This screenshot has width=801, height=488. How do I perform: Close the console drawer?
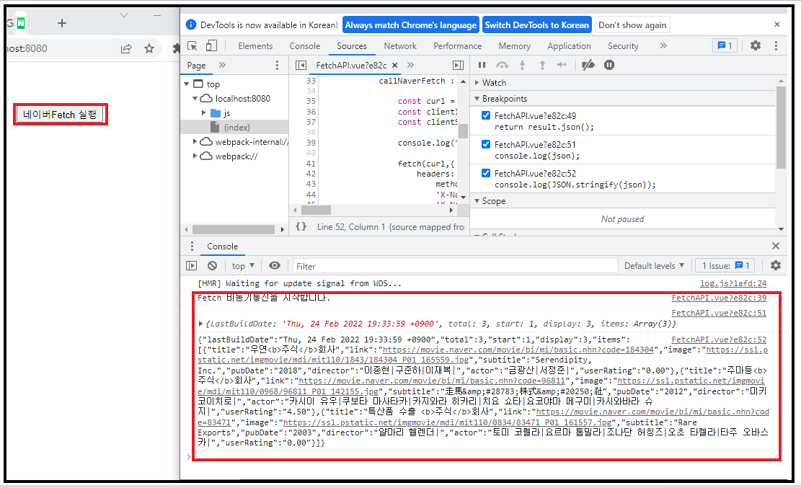click(776, 246)
